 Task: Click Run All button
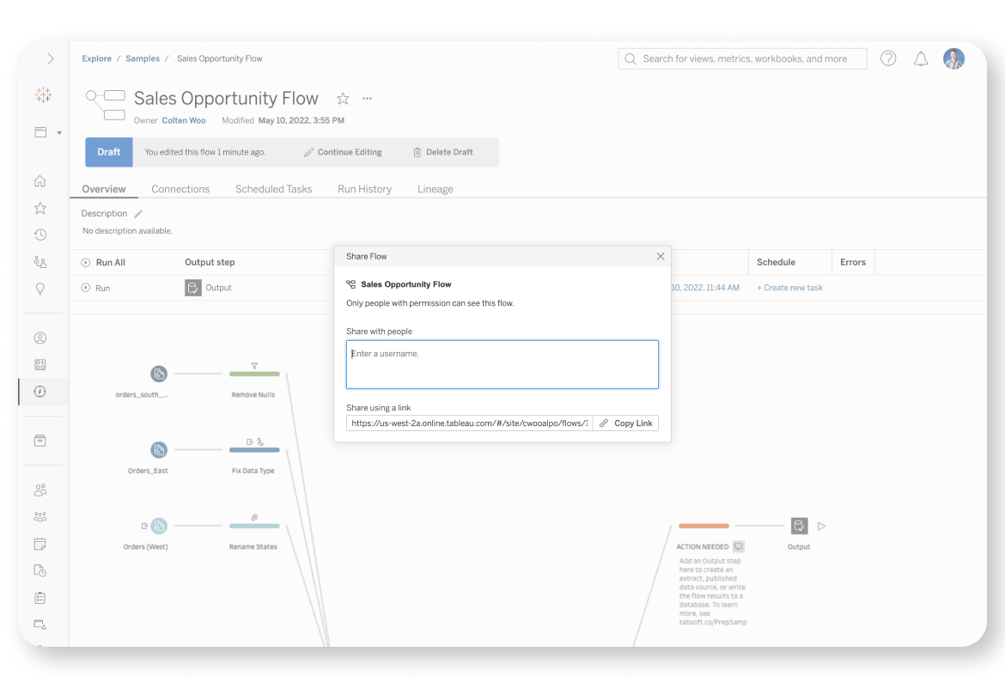click(x=103, y=262)
